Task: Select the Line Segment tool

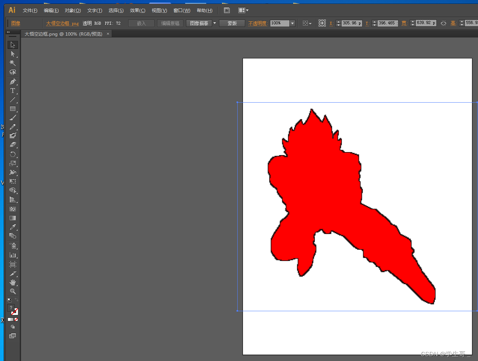Action: tap(13, 100)
